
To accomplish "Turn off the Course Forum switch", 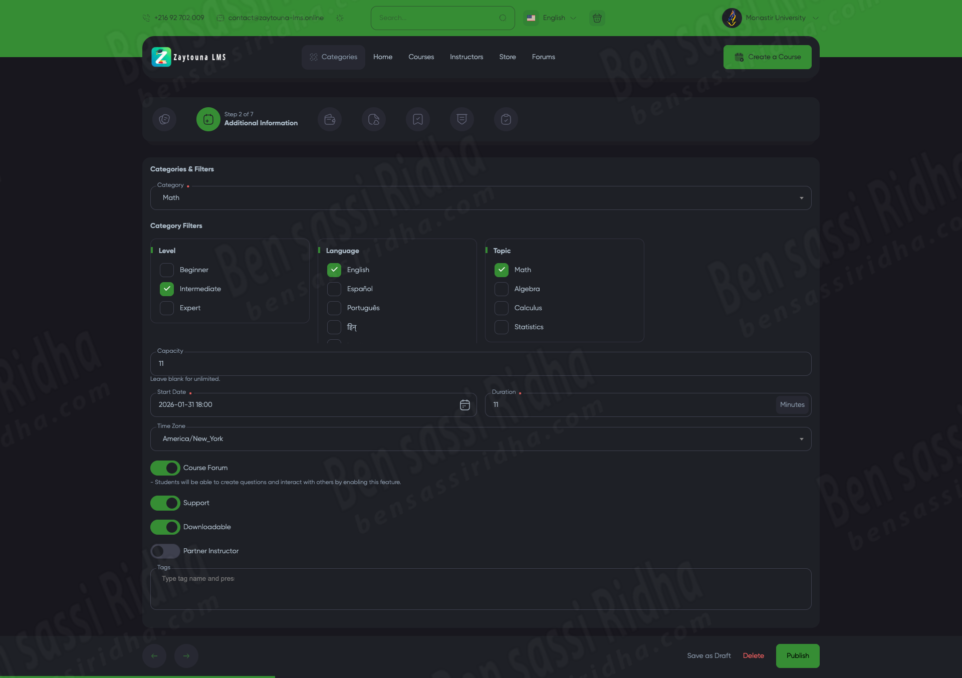I will pyautogui.click(x=165, y=468).
